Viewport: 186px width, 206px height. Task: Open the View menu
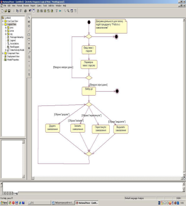point(13,5)
